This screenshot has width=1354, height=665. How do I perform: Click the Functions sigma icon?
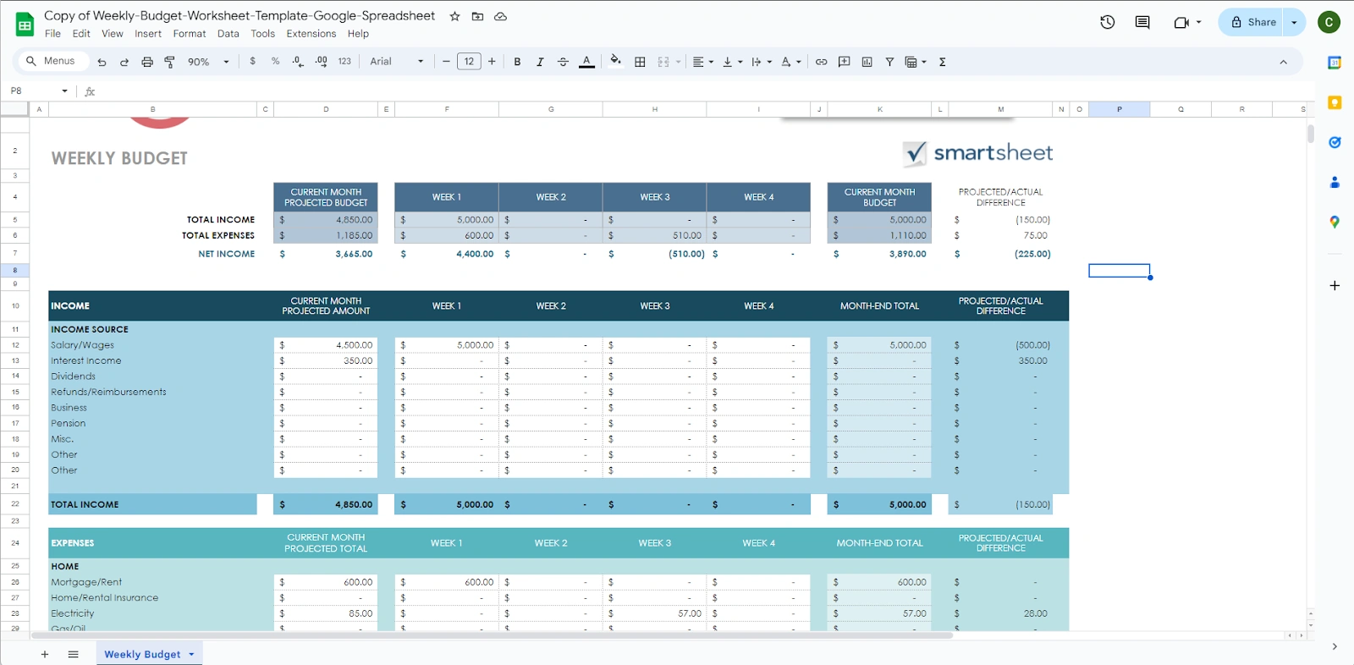point(942,62)
